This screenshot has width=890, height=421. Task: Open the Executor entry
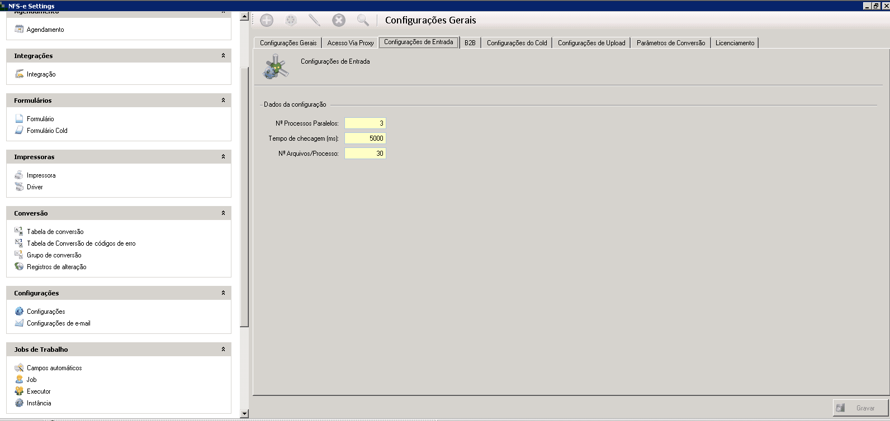point(39,391)
